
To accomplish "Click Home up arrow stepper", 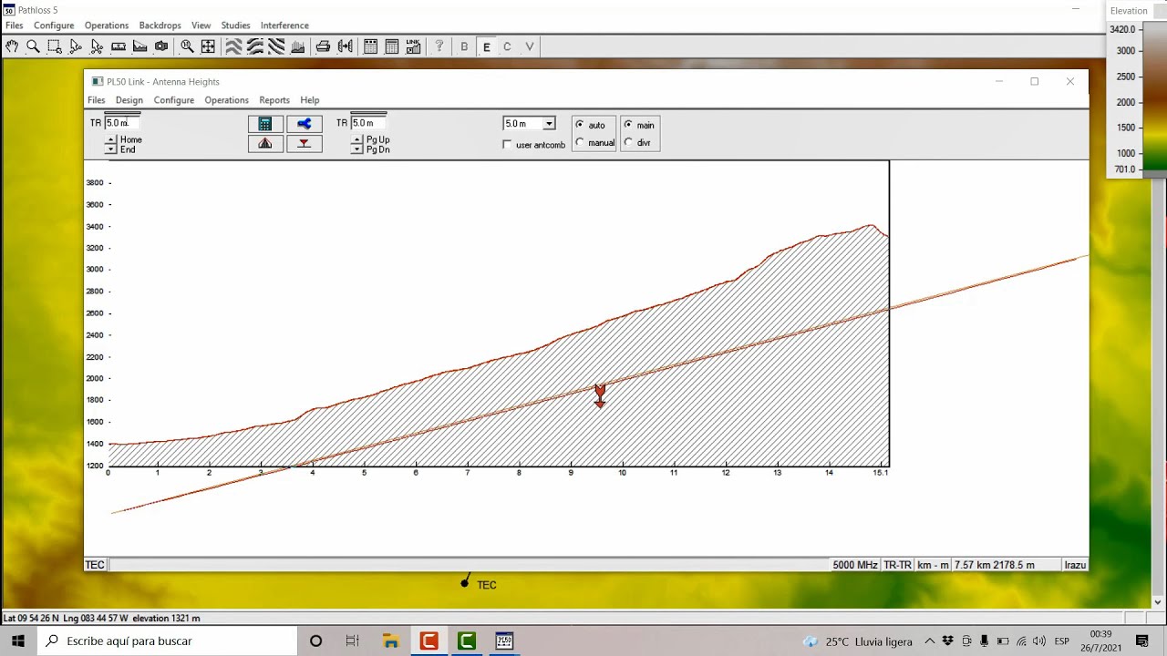I will (111, 139).
